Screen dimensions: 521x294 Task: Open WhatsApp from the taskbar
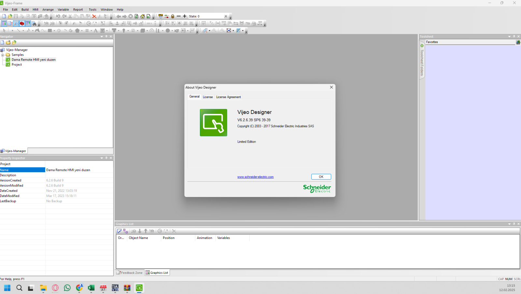[67, 288]
